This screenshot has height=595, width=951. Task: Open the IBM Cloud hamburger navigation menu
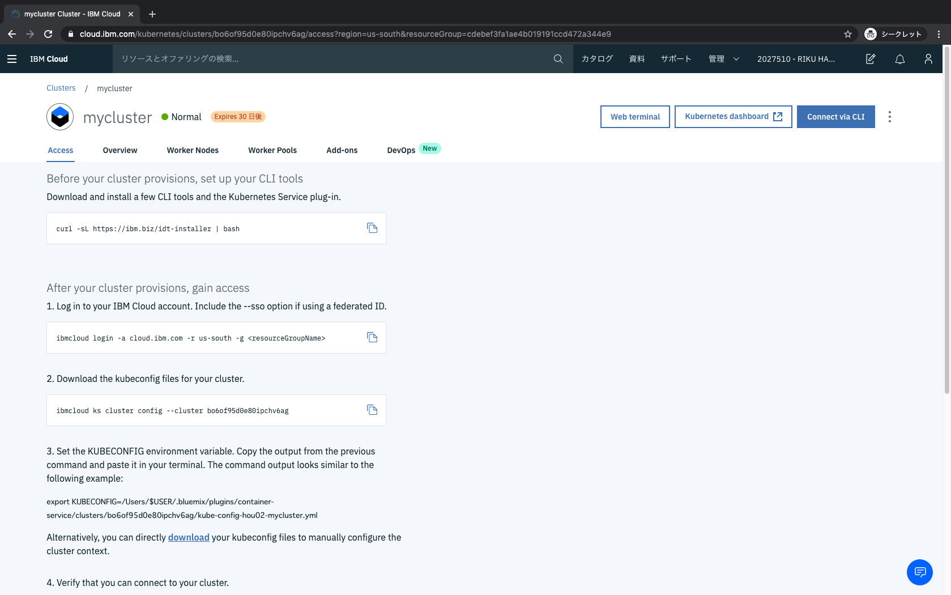pyautogui.click(x=12, y=59)
